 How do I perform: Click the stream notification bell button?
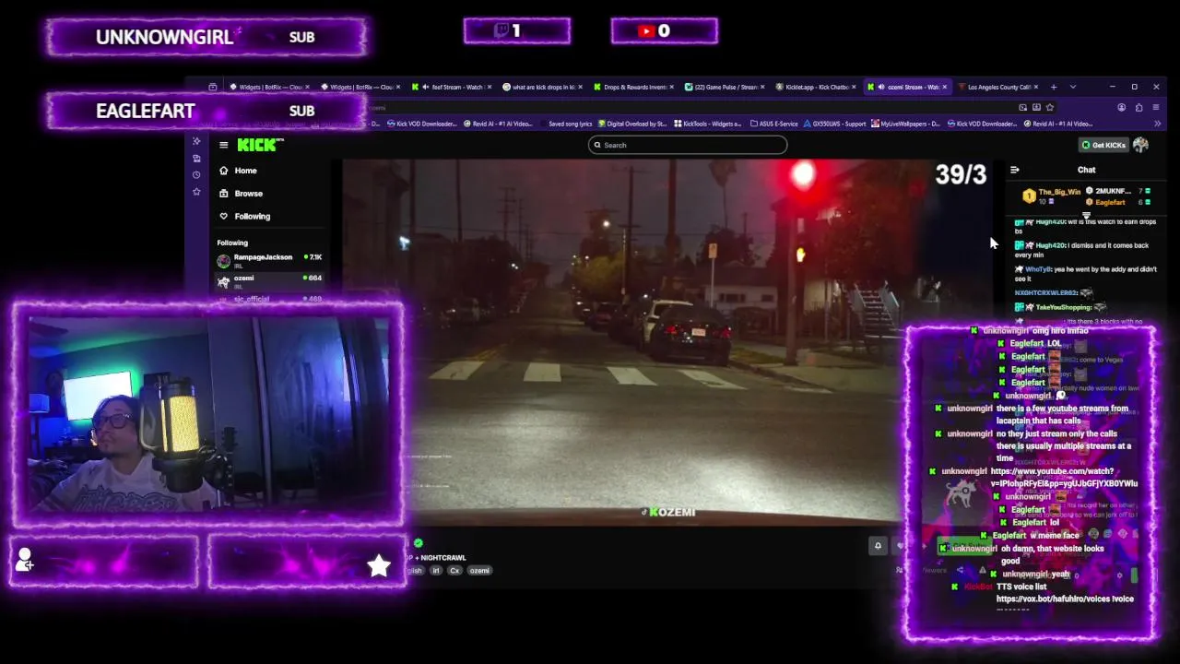point(878,546)
